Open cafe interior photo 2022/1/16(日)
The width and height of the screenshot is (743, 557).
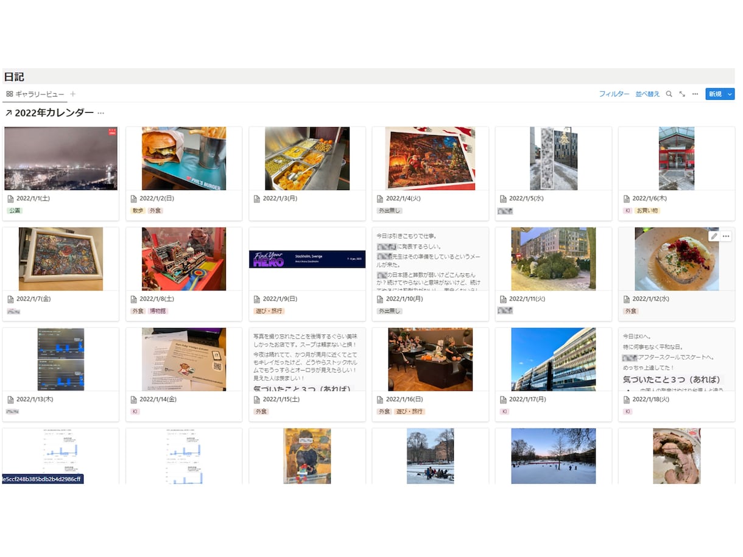click(x=430, y=359)
